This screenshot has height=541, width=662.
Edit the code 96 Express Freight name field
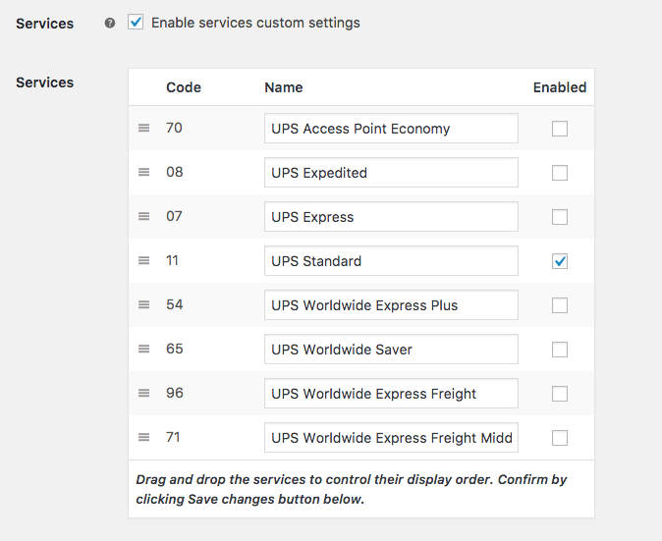[x=391, y=394]
